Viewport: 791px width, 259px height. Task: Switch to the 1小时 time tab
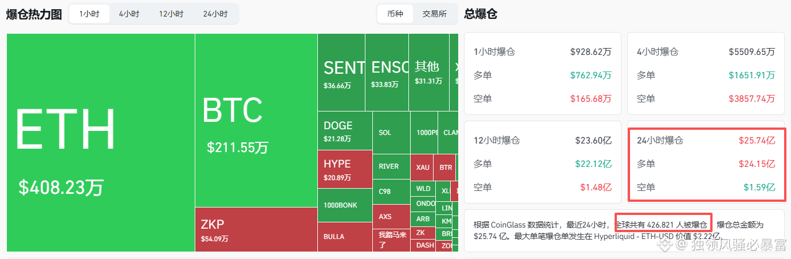pos(89,14)
